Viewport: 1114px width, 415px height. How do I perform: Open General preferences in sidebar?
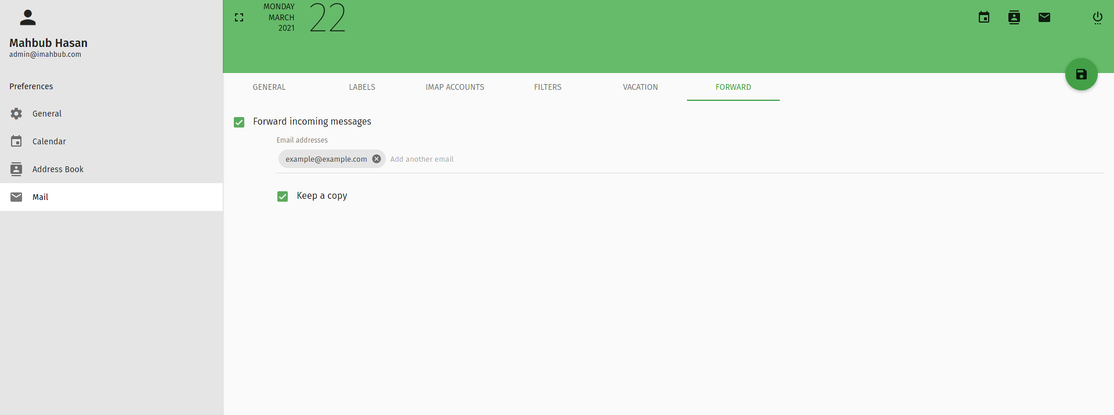(x=111, y=114)
